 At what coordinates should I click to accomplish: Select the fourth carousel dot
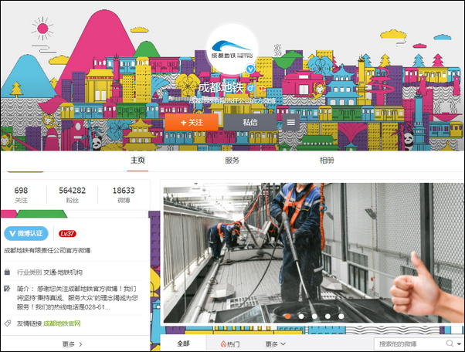(x=328, y=316)
